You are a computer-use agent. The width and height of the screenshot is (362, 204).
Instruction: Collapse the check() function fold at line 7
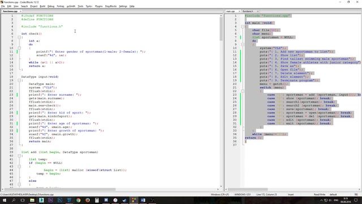19,37
